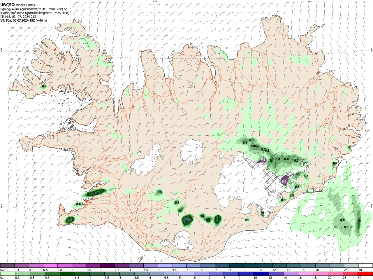This screenshot has height=280, width=373.
Task: Click the 0.6 value next to the 3.0 cell
Action: tap(78, 204)
